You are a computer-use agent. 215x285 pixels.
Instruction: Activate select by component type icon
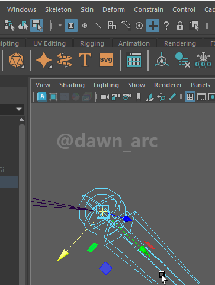pyautogui.click(x=37, y=26)
